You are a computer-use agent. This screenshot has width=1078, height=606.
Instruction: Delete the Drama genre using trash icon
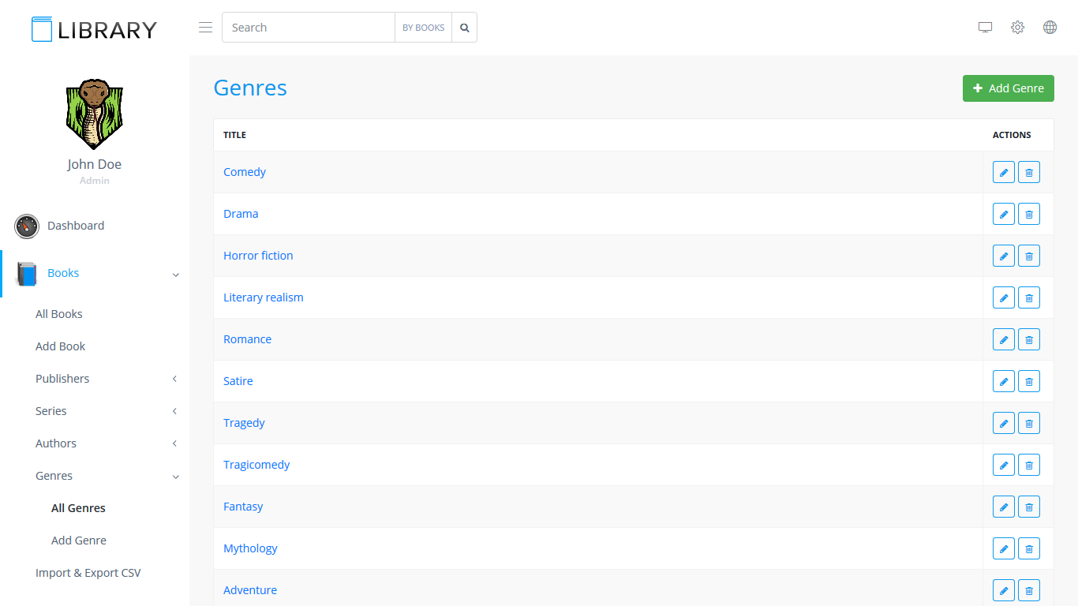(x=1028, y=214)
